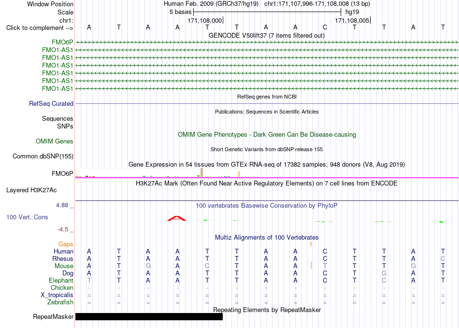Screen dimensions: 459x328
Task: Click the FMO6P transcript arrow line
Action: pyautogui.click(x=267, y=43)
